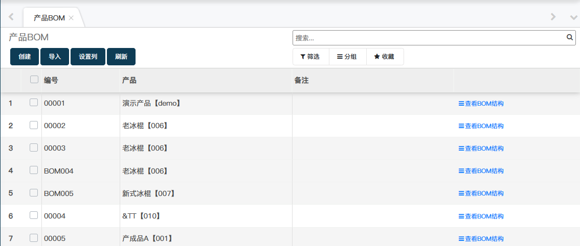Image resolution: width=580 pixels, height=246 pixels.
Task: Open the 设置列 column settings
Action: [88, 57]
